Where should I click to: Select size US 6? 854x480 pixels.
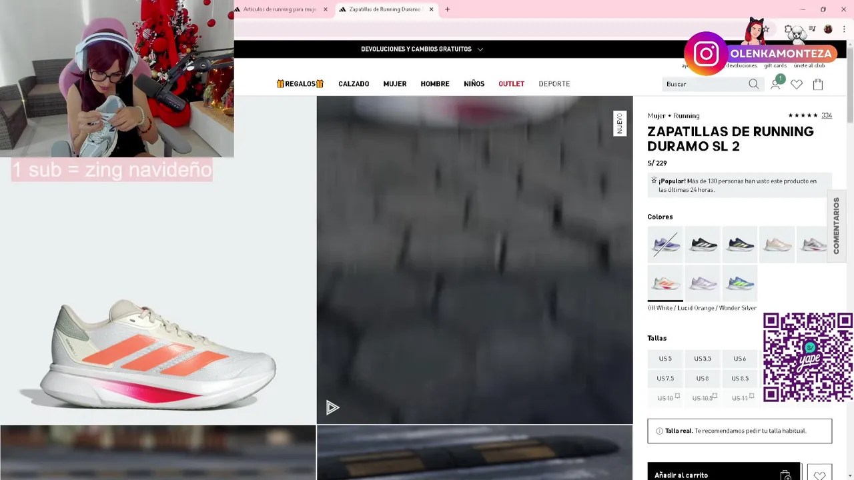[740, 359]
